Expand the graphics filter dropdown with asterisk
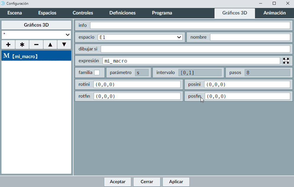The height and width of the screenshot is (187, 294). click(36, 35)
